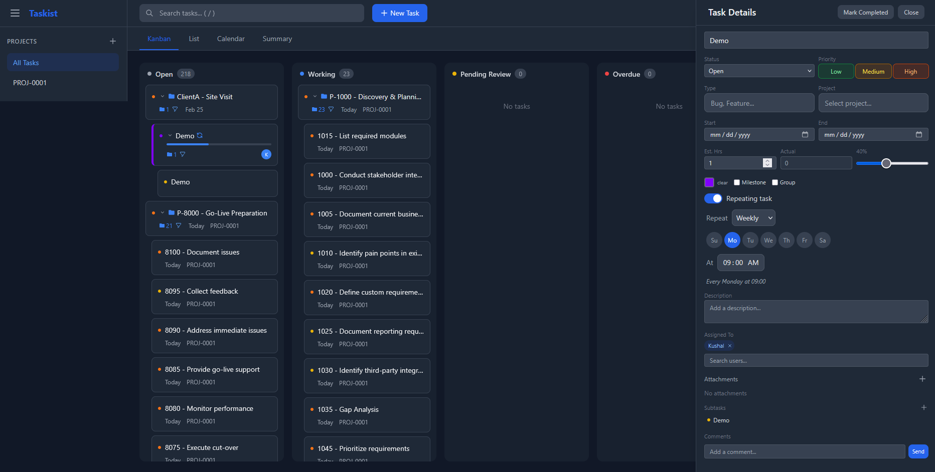Select All Tasks in the sidebar
The width and height of the screenshot is (935, 472).
coord(63,63)
